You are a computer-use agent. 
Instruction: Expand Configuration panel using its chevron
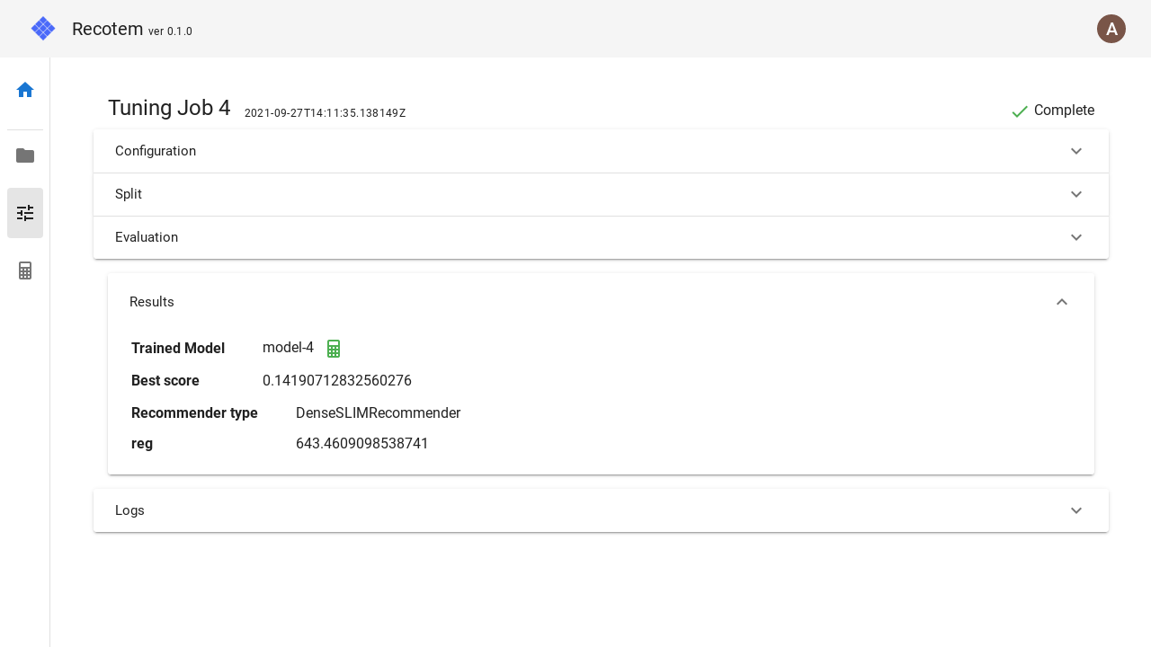click(1076, 151)
